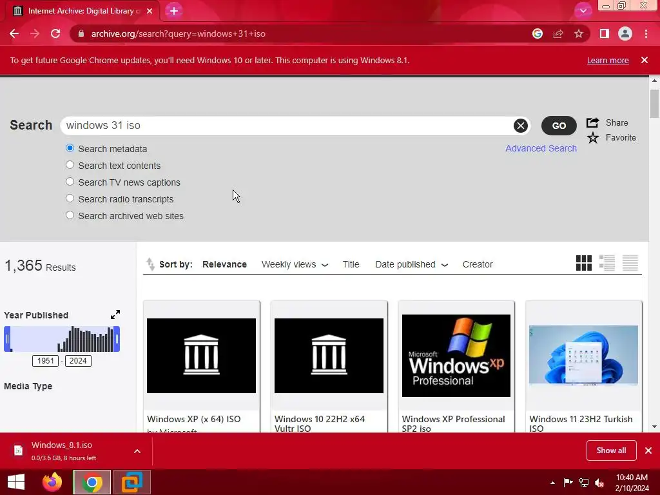This screenshot has height=495, width=660.
Task: Select Search radio transcripts option
Action: click(70, 199)
